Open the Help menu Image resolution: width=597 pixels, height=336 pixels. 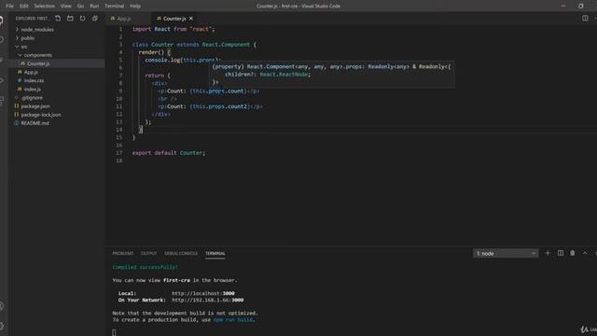tap(135, 7)
